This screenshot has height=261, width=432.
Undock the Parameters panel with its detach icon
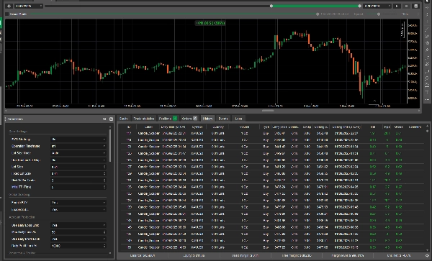(x=104, y=119)
